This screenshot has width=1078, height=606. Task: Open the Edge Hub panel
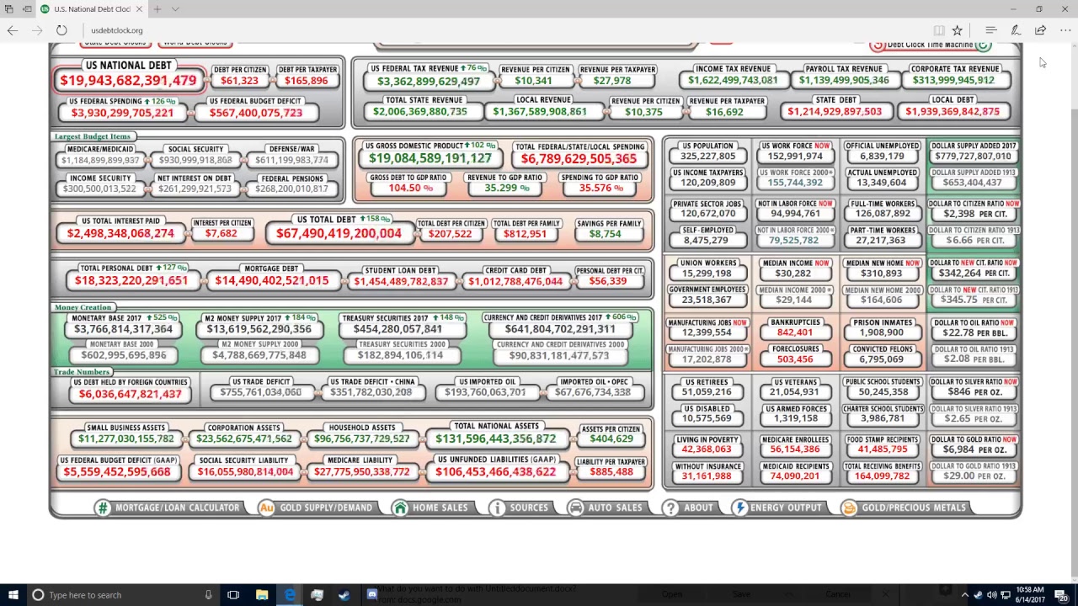click(991, 30)
